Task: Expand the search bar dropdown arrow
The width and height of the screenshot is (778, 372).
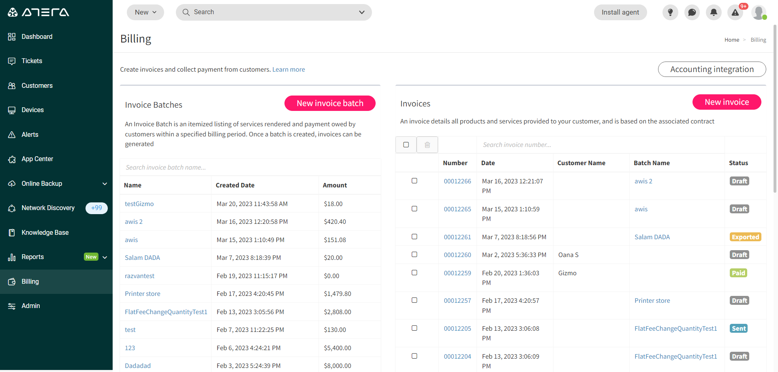Action: 362,12
